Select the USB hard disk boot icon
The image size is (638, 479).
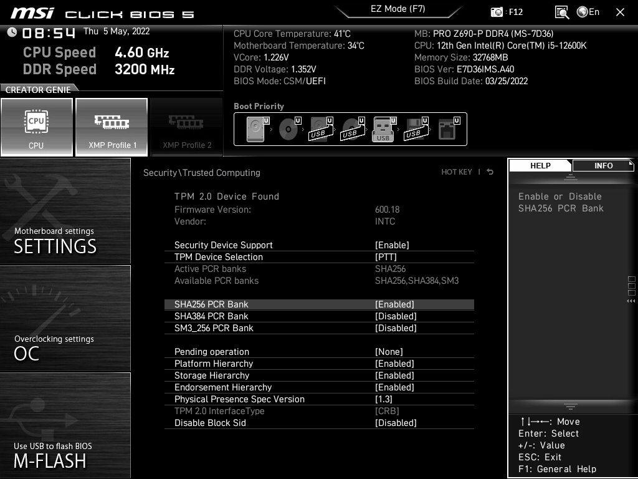click(x=321, y=129)
